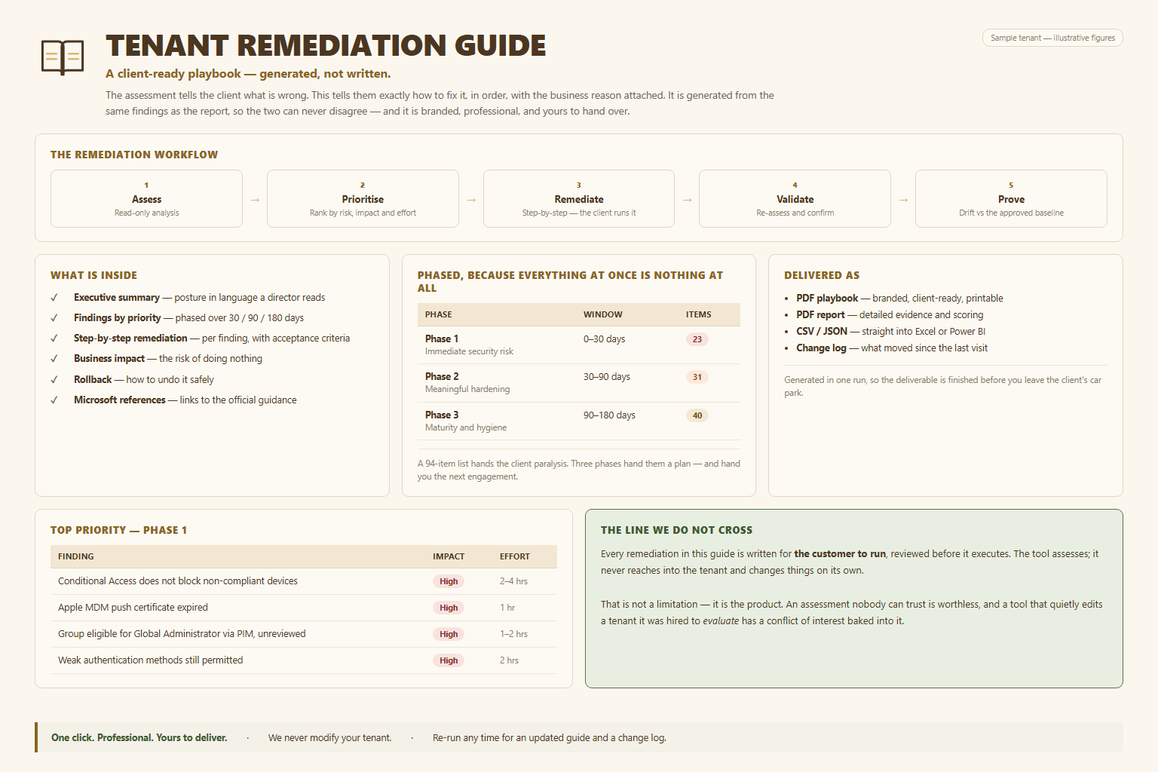Click the PHASE column header
Image resolution: width=1158 pixels, height=772 pixels.
pos(439,314)
